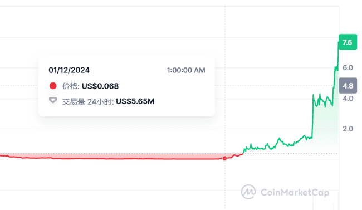Click the tooltip date 01/12/2024
The height and width of the screenshot is (210, 362).
pyautogui.click(x=69, y=70)
